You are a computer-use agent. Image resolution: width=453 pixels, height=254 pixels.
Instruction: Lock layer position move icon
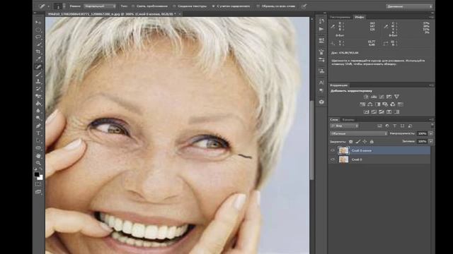point(365,142)
